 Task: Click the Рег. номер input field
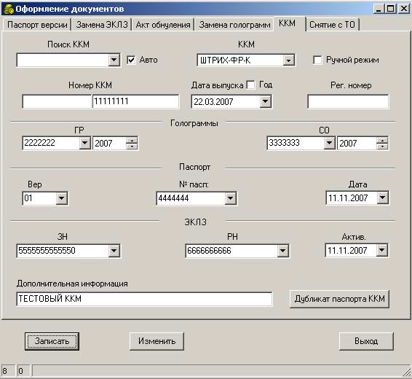[348, 101]
